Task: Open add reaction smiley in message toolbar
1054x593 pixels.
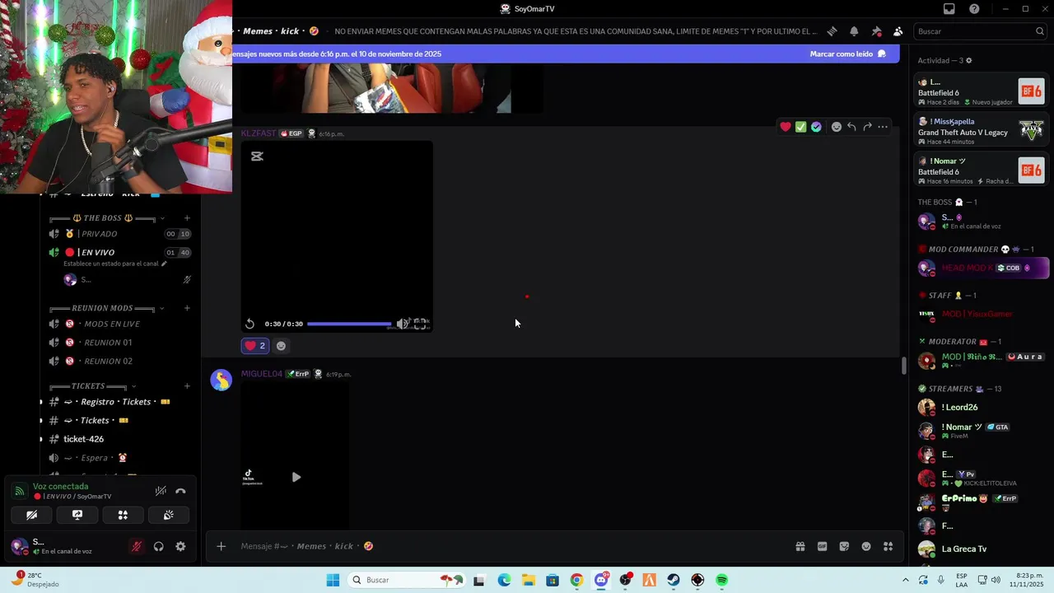Action: 837,127
